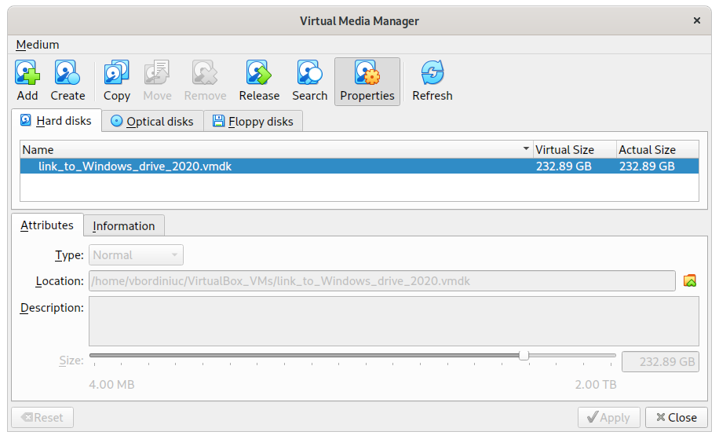
Task: Toggle the Properties toolbar button
Action: (x=367, y=82)
